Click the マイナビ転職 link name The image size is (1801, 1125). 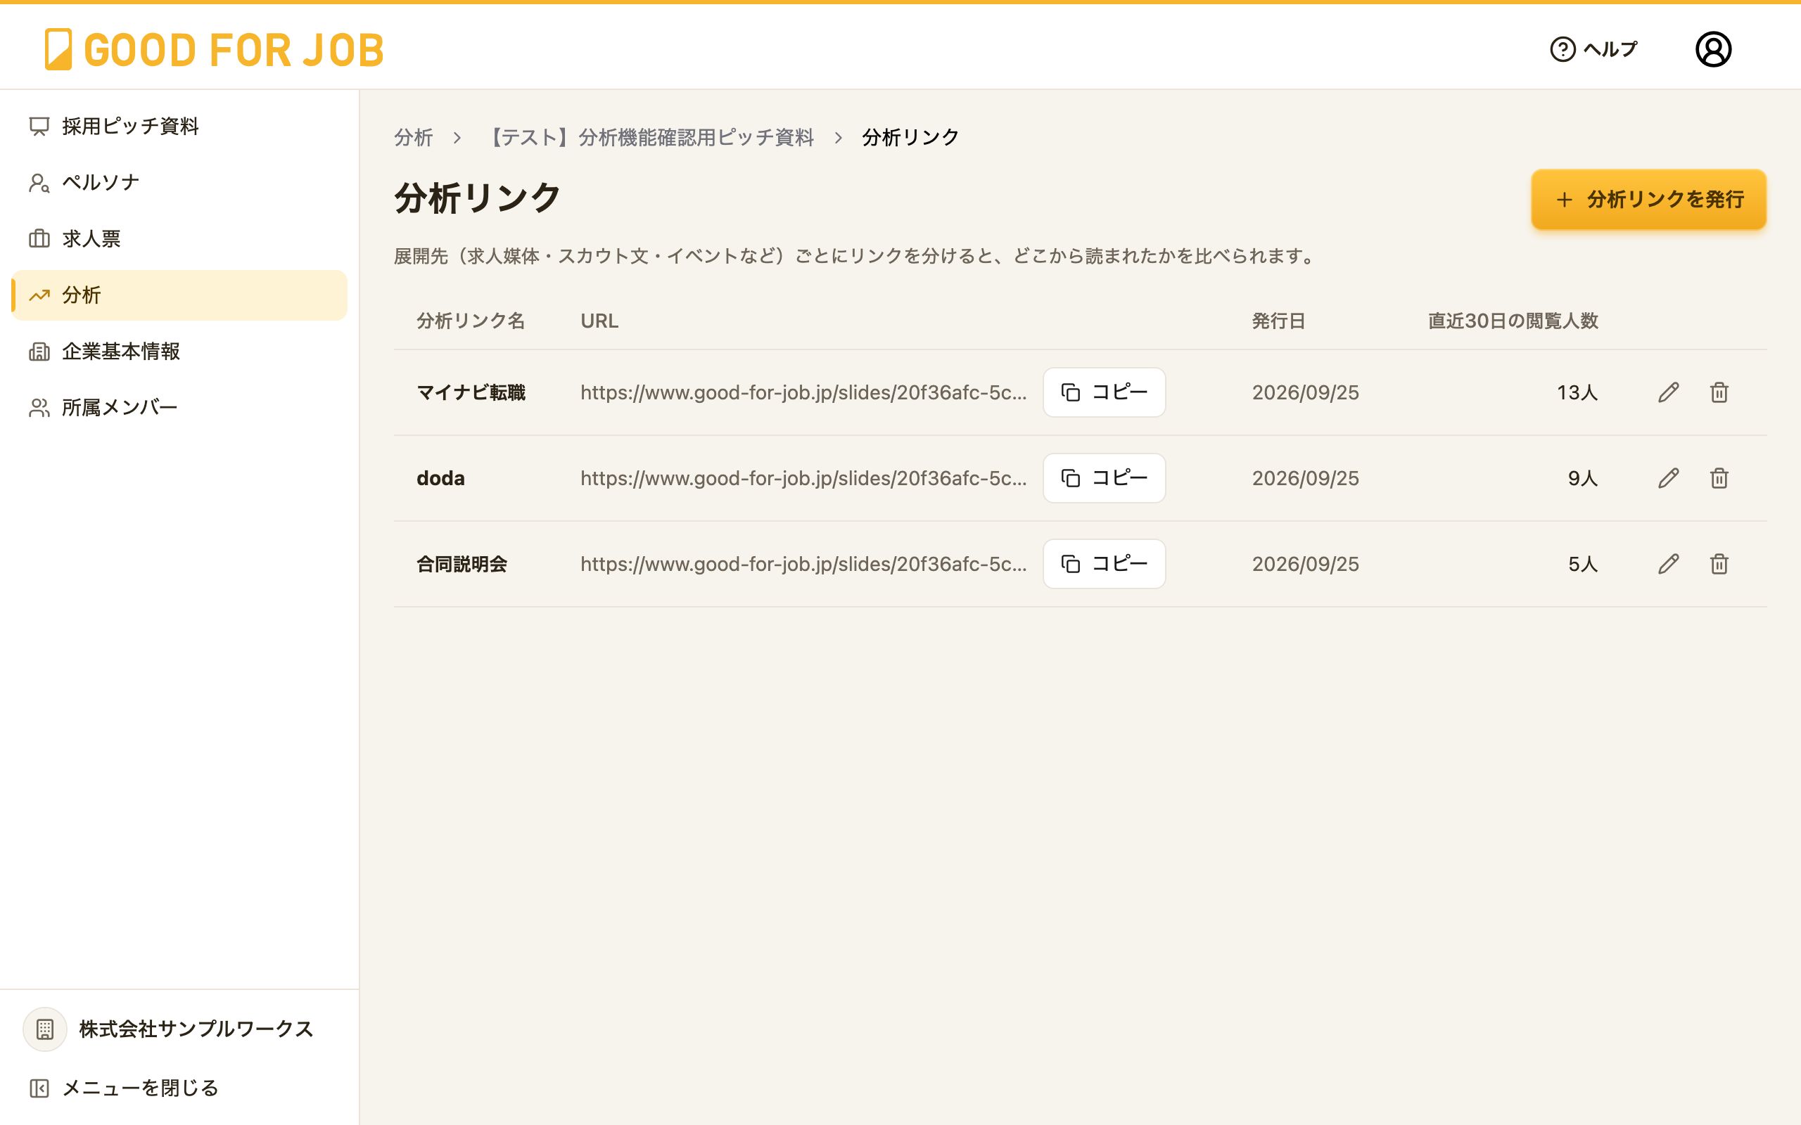point(471,392)
